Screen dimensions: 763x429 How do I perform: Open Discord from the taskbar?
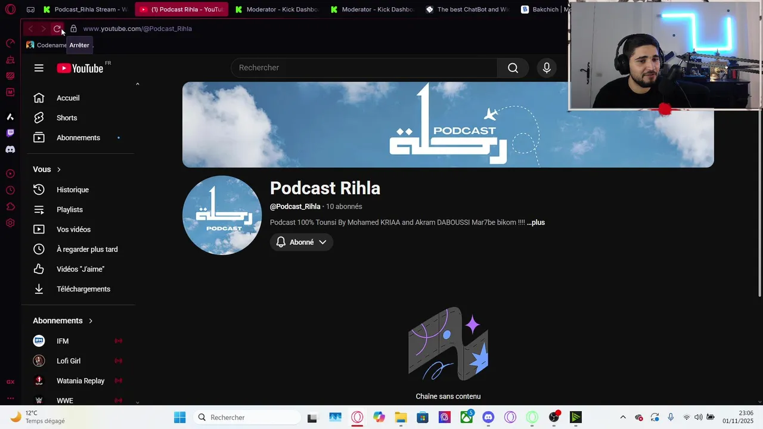[x=488, y=417]
